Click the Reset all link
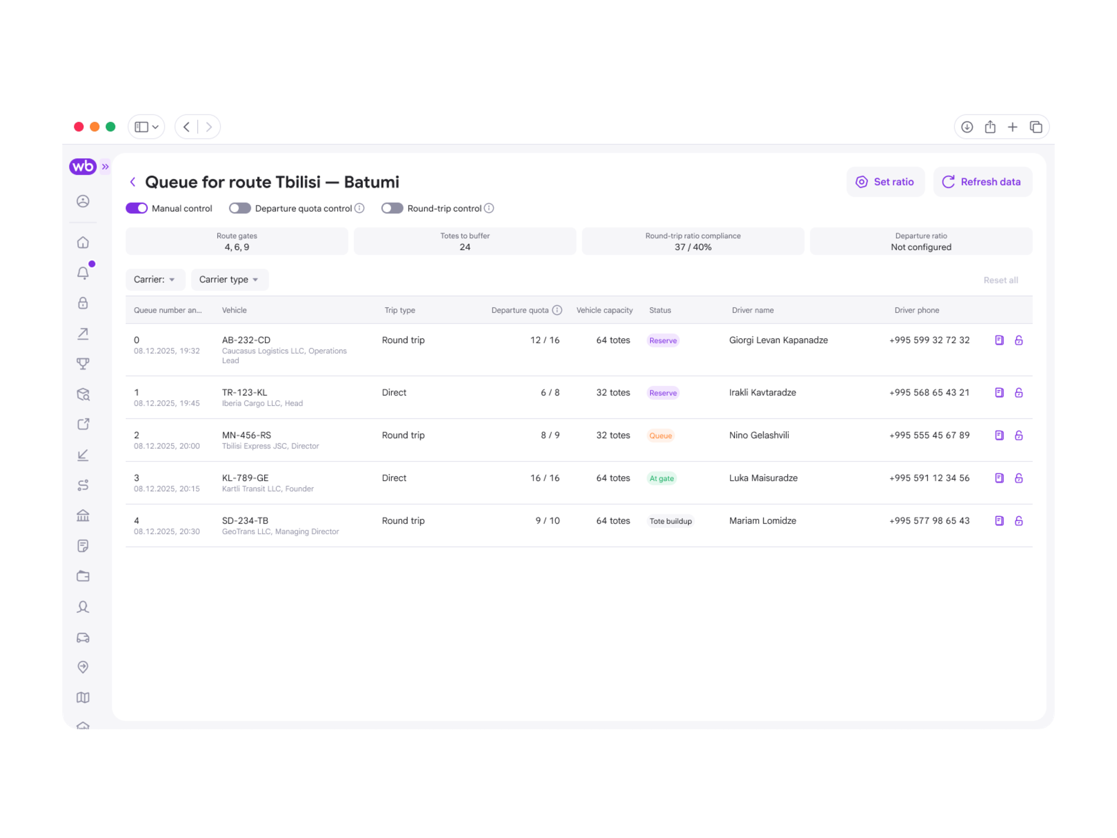 point(1000,280)
